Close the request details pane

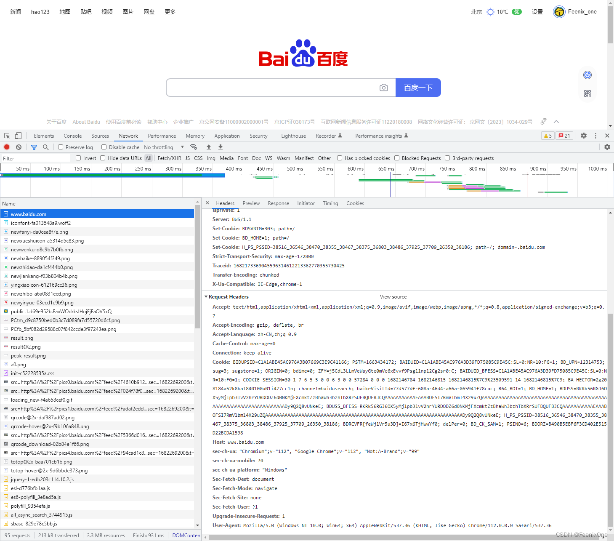pyautogui.click(x=207, y=203)
